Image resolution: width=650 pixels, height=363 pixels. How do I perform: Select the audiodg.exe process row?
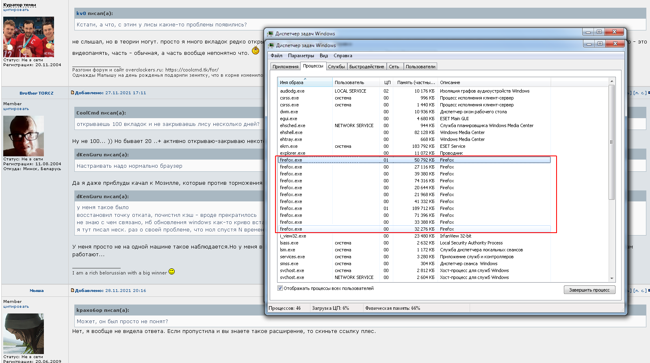414,91
